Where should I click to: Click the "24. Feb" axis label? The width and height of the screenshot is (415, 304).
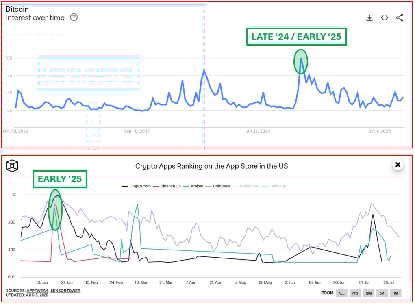coord(116,282)
